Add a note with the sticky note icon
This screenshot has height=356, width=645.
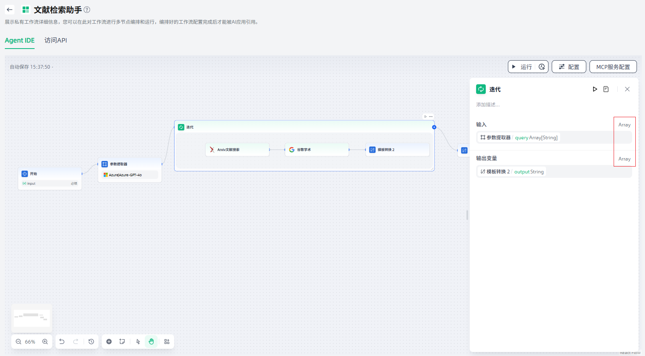[122, 342]
